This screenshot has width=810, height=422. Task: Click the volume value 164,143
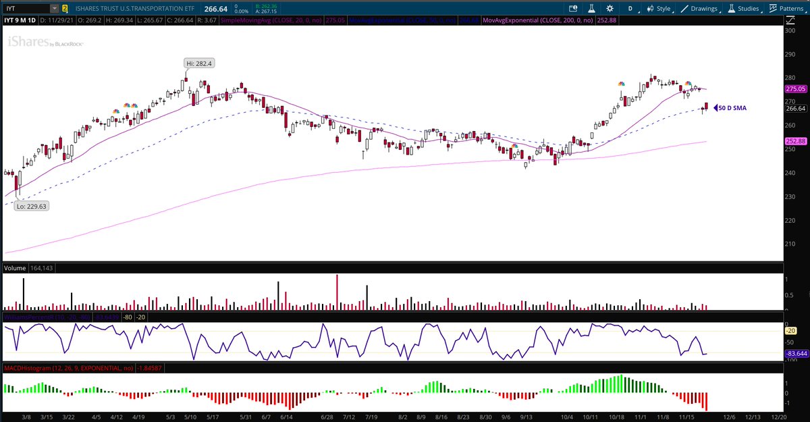[41, 269]
